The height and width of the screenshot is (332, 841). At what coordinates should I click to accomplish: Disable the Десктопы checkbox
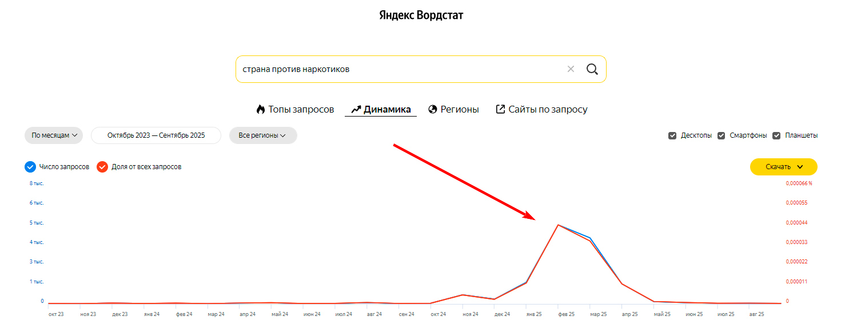(673, 135)
